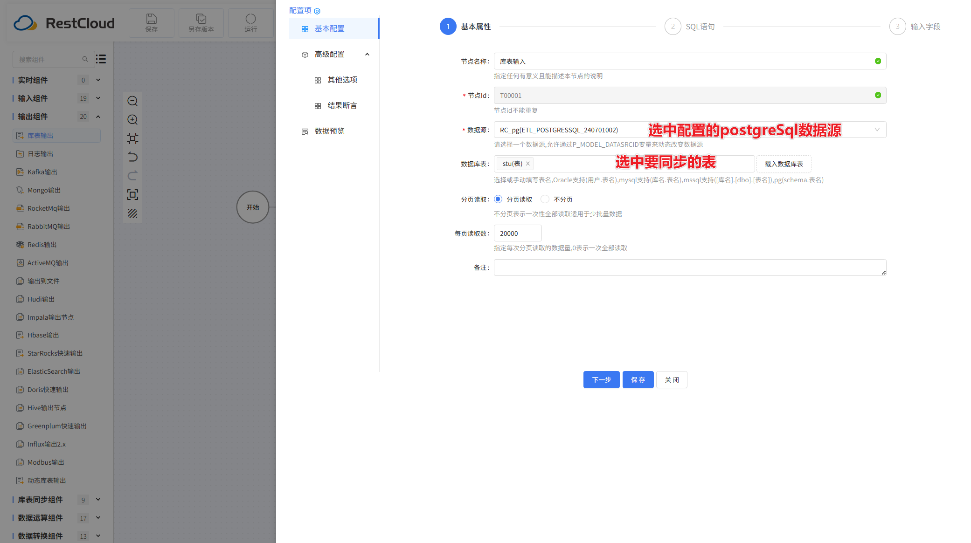Image resolution: width=971 pixels, height=543 pixels.
Task: Click the undo icon on the canvas
Action: point(132,157)
